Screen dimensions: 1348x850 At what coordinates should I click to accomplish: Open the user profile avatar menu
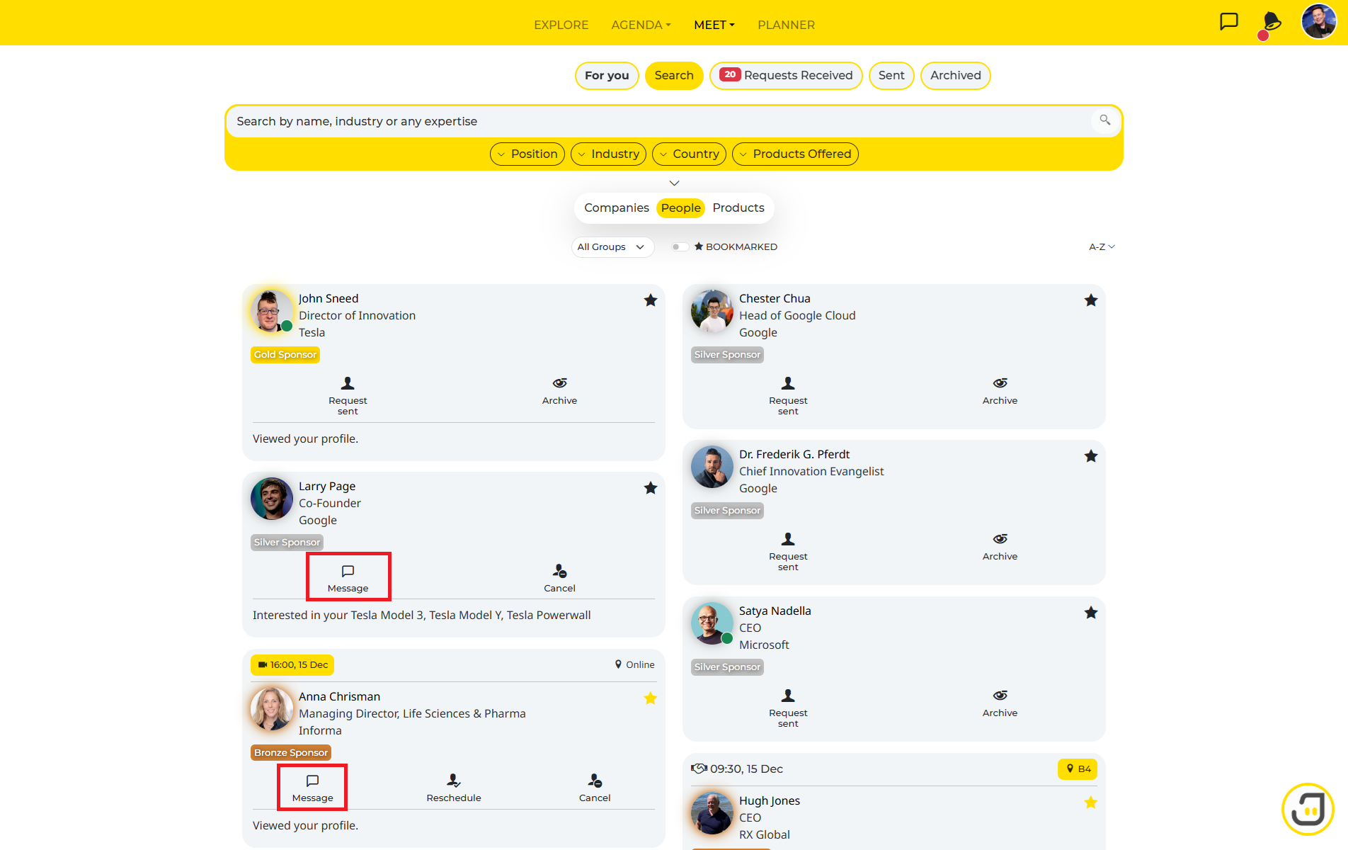point(1319,22)
